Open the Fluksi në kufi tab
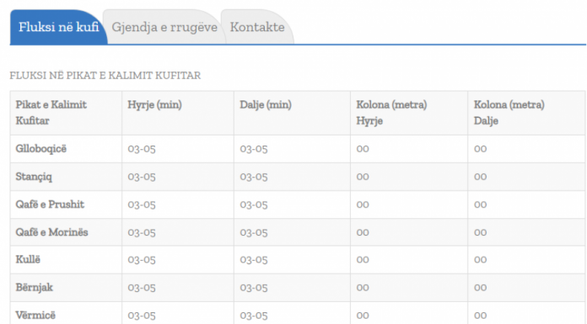 59,27
